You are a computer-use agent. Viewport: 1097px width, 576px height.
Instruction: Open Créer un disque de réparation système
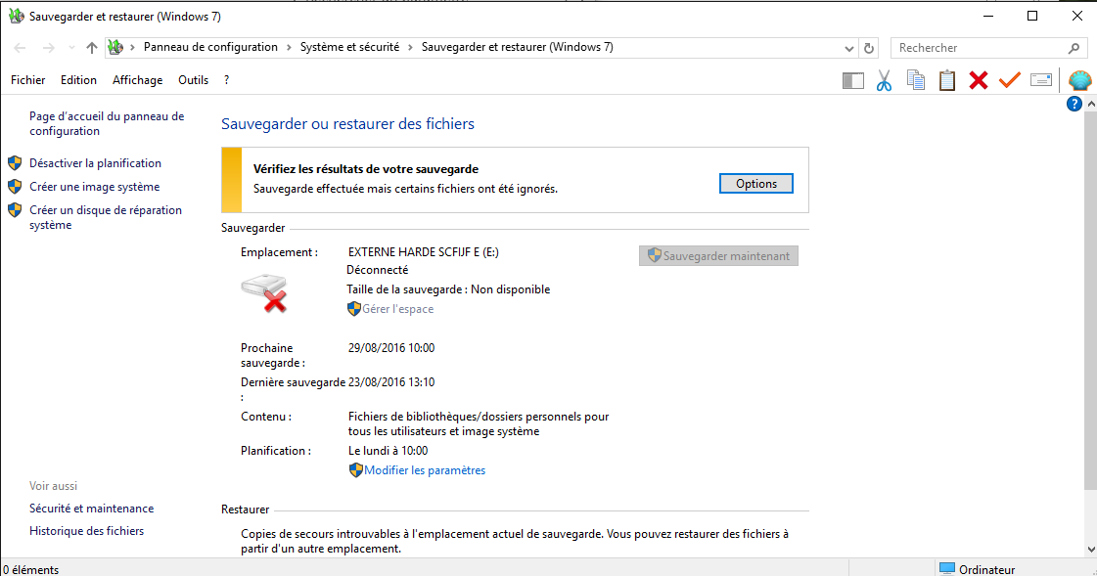(x=106, y=217)
